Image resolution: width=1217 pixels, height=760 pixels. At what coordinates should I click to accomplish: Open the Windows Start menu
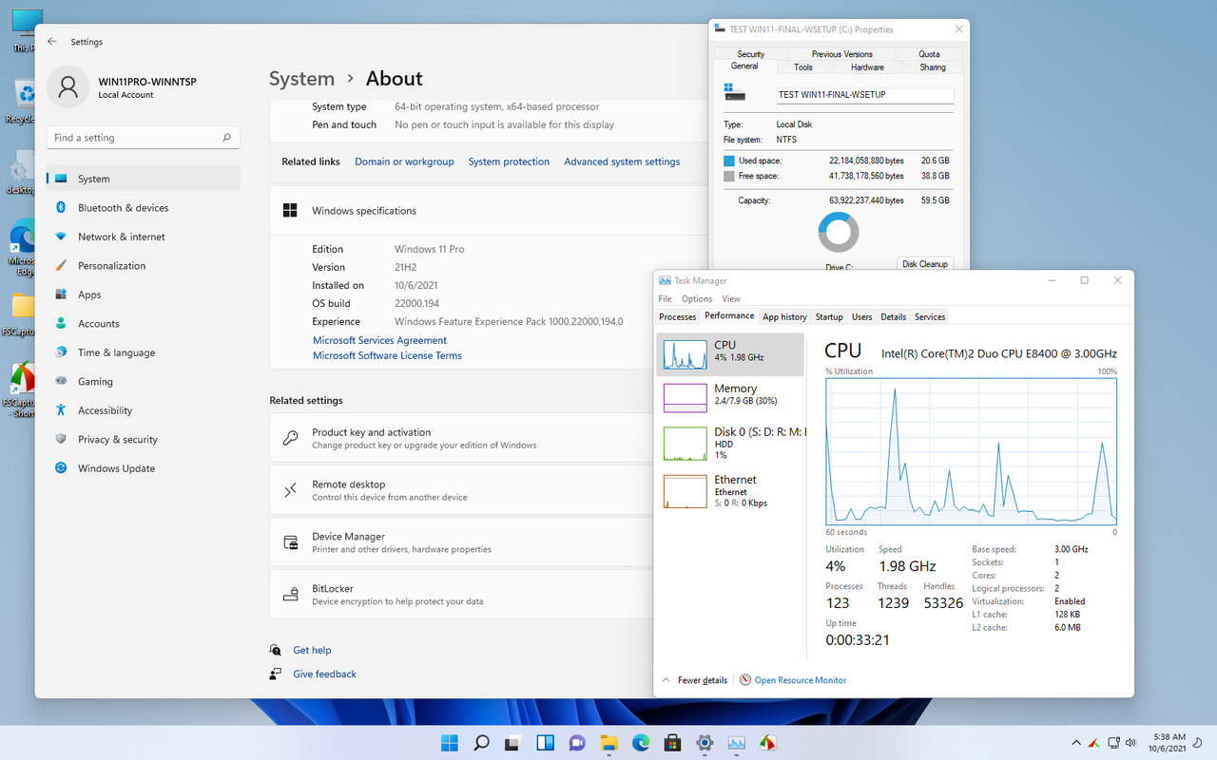(x=449, y=742)
